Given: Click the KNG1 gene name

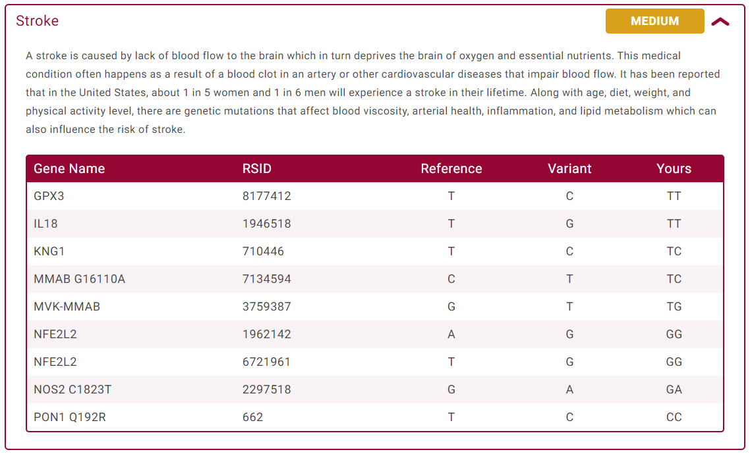Looking at the screenshot, I should pyautogui.click(x=47, y=251).
